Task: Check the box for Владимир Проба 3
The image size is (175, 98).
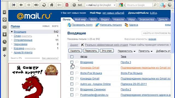Action: 72,62
